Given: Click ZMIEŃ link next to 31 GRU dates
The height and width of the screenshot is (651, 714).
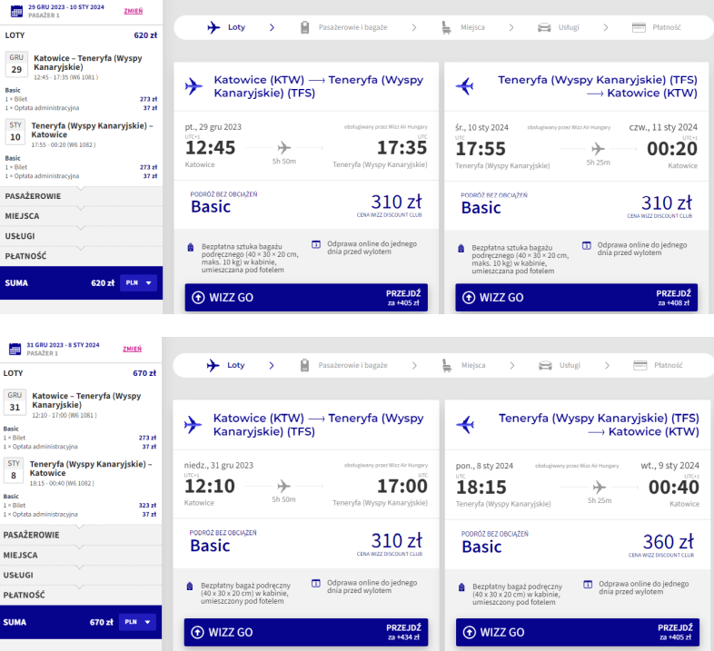Looking at the screenshot, I should [132, 350].
